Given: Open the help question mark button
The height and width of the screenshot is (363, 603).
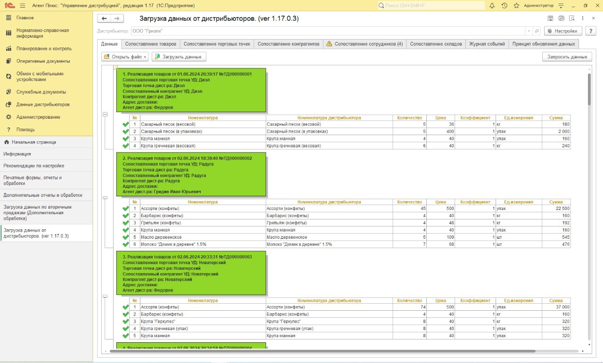Looking at the screenshot, I should click(590, 31).
